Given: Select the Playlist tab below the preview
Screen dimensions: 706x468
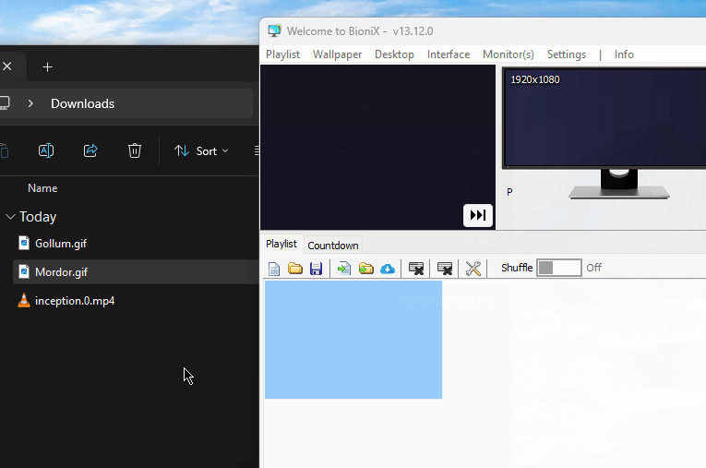Looking at the screenshot, I should click(x=281, y=244).
